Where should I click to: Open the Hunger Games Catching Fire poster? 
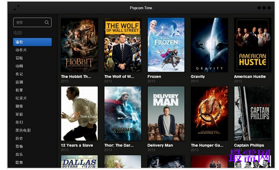pyautogui.click(x=209, y=114)
